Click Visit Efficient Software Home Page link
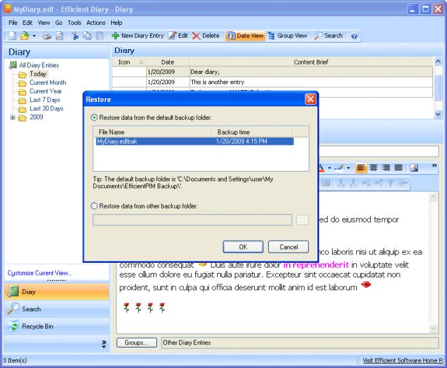Screen dimensions: 447x368 click(x=403, y=360)
